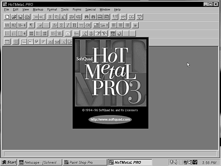Screen dimensions: 221x166
Task: Open the Edit menu
Action: point(15,9)
